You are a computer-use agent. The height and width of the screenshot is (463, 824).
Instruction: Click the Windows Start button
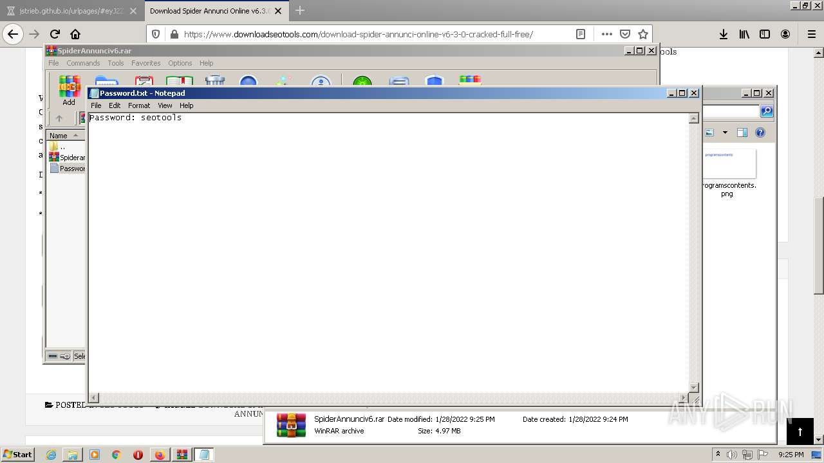(17, 455)
